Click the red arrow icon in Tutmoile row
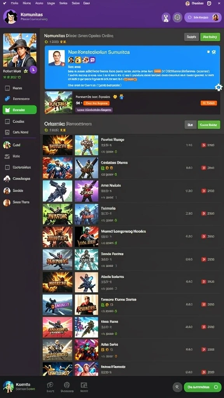Screen dimensions: 224x398 (203, 214)
